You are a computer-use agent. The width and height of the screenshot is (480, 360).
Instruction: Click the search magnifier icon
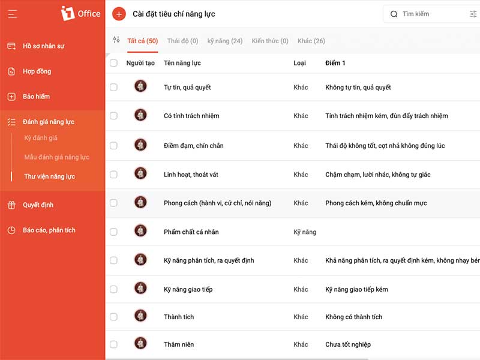point(394,14)
